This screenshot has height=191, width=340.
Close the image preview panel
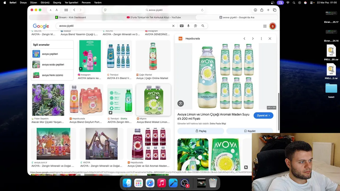coord(270,38)
